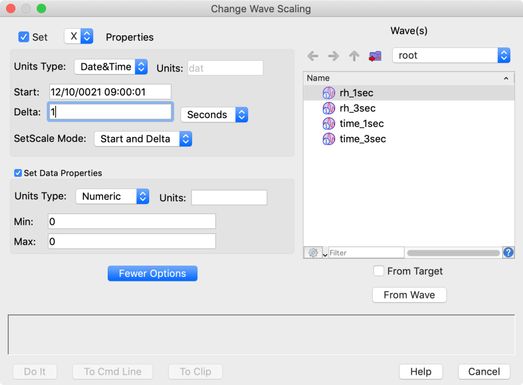The image size is (523, 385).
Task: Click the up-arrow to go to parent data folder
Action: pyautogui.click(x=353, y=56)
